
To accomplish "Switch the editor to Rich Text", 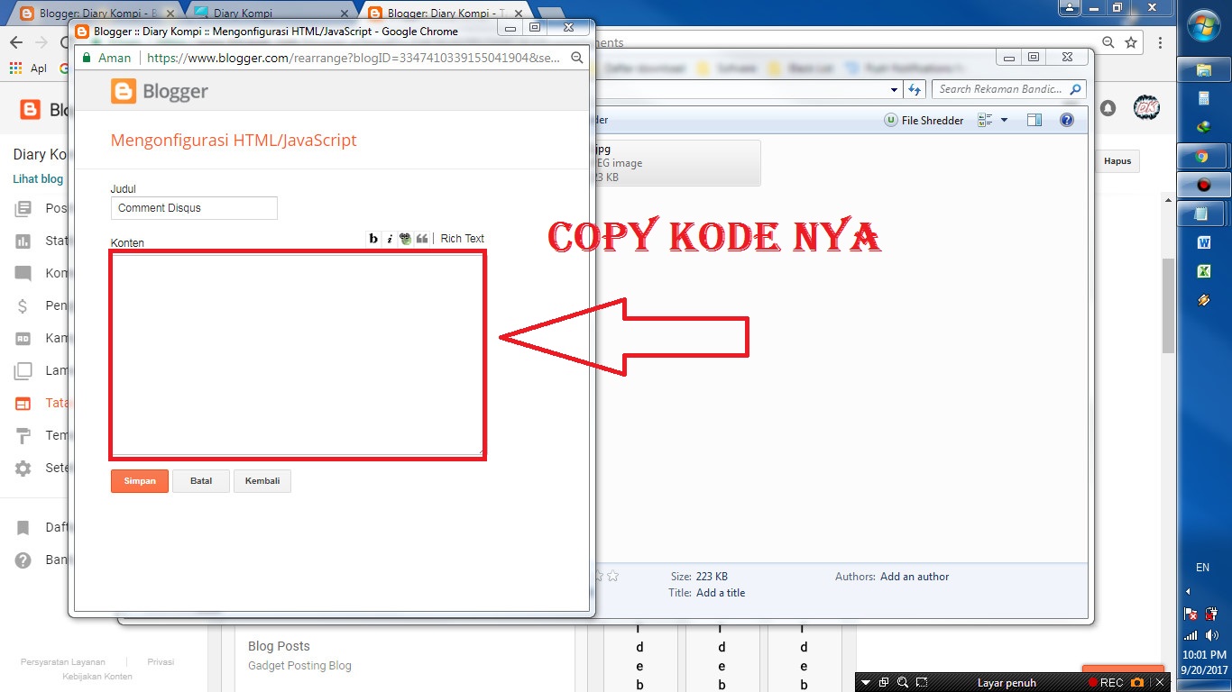I will pos(463,239).
